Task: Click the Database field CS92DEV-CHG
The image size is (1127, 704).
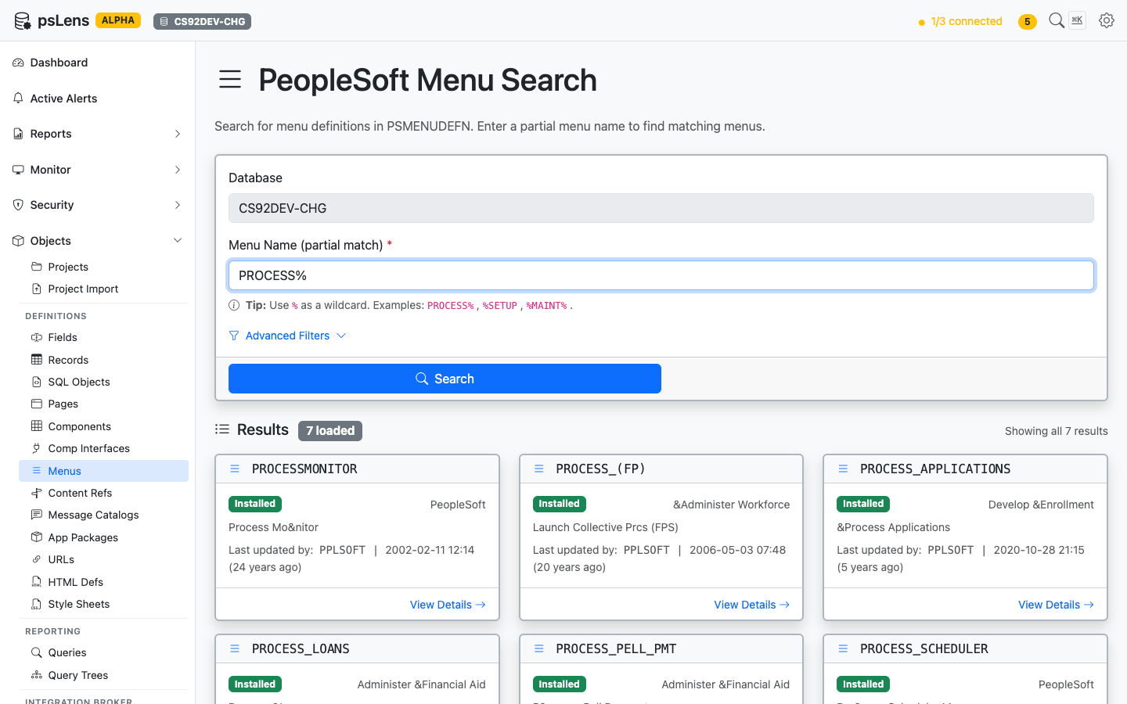Action: coord(661,208)
